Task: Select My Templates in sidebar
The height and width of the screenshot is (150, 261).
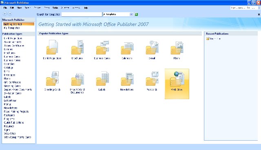Action: pyautogui.click(x=12, y=28)
